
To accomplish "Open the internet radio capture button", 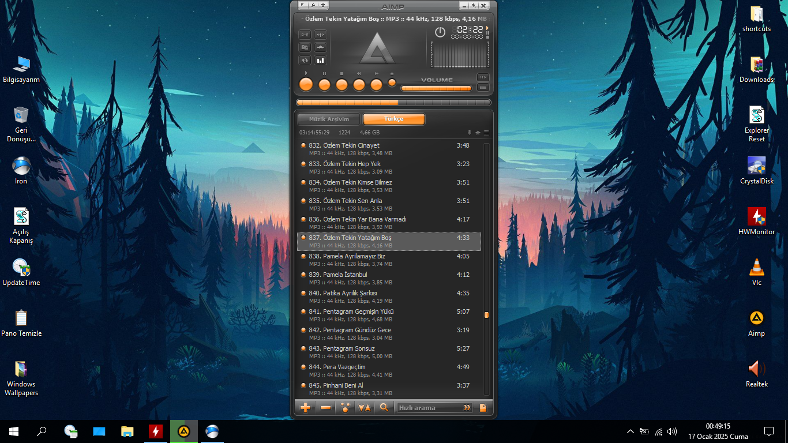I will (x=321, y=35).
